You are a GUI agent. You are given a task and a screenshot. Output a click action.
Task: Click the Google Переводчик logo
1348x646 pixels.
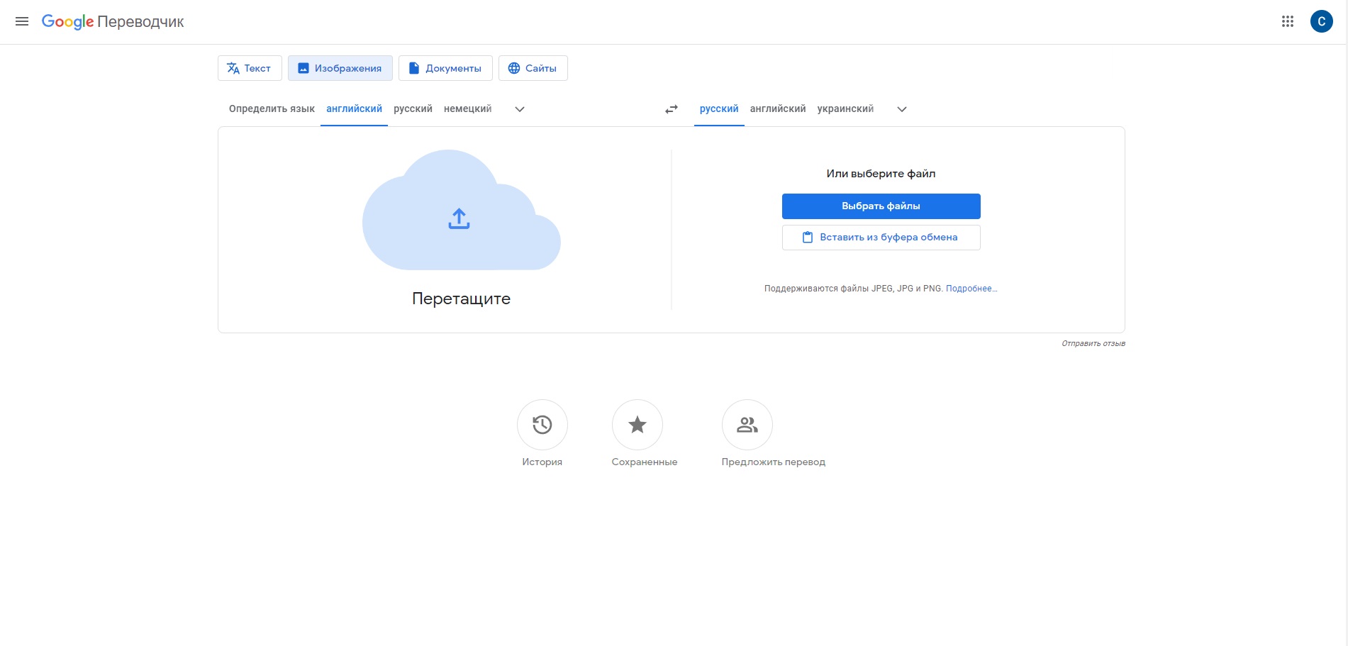point(113,21)
